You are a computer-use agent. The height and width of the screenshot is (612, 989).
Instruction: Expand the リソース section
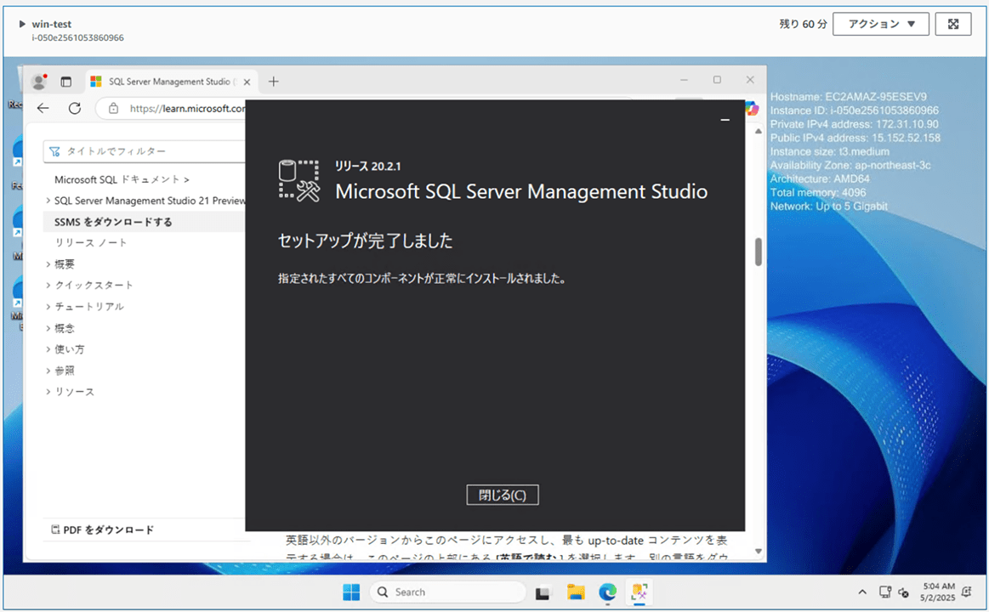48,391
